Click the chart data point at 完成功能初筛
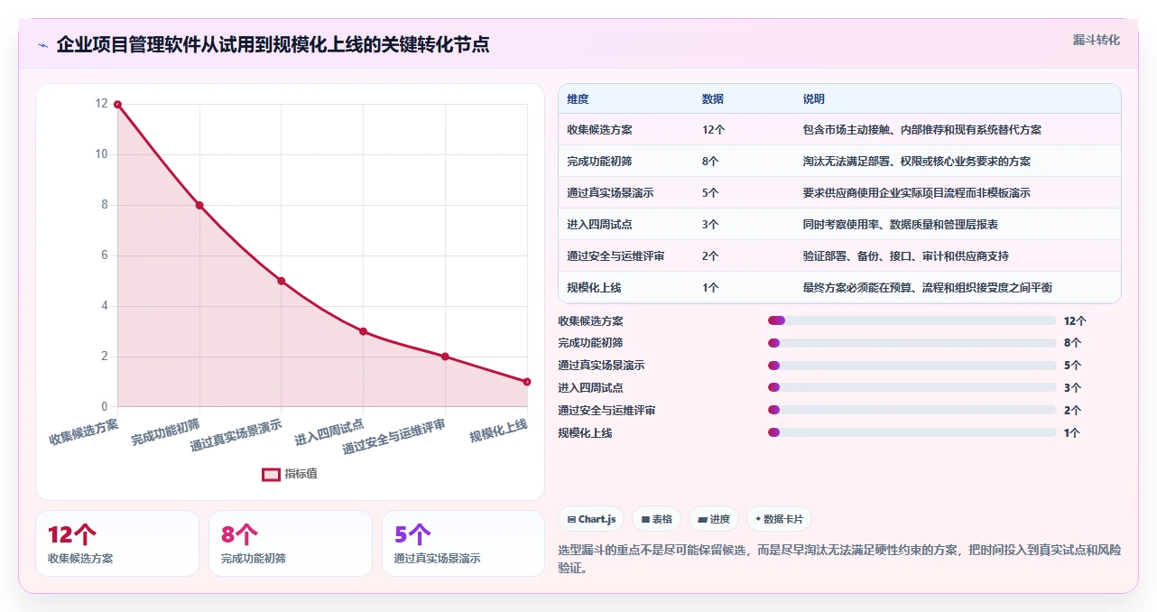 tap(199, 206)
